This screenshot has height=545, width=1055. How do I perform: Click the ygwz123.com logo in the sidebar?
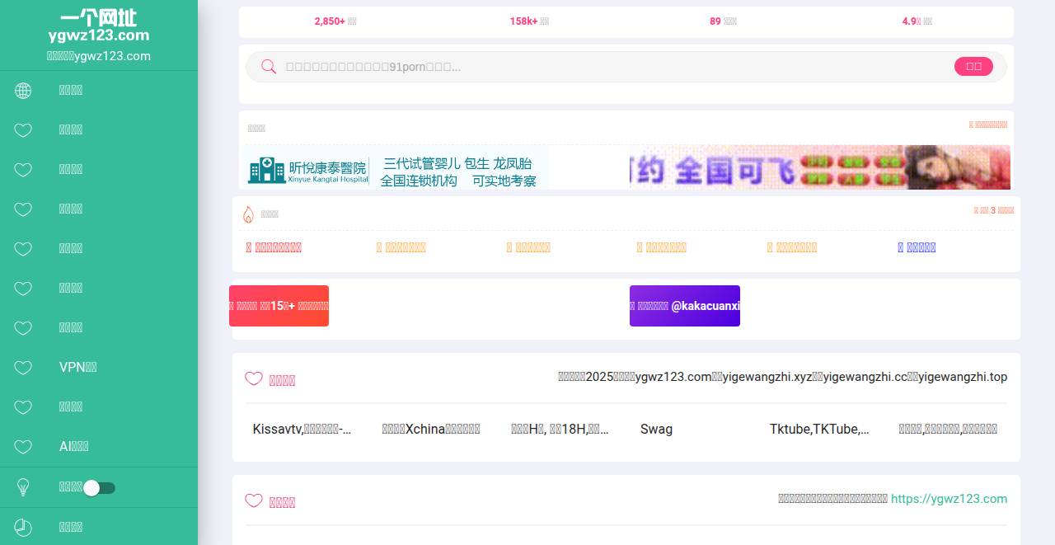click(99, 26)
